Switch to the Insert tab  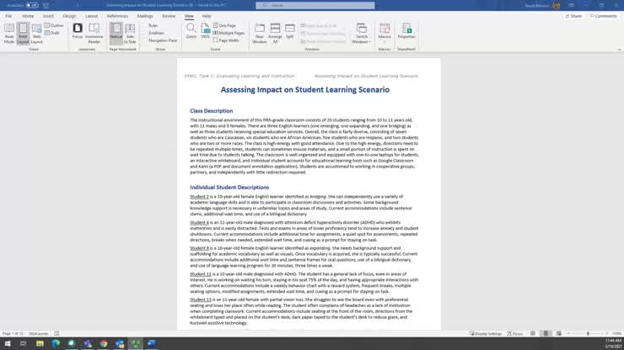tap(48, 16)
